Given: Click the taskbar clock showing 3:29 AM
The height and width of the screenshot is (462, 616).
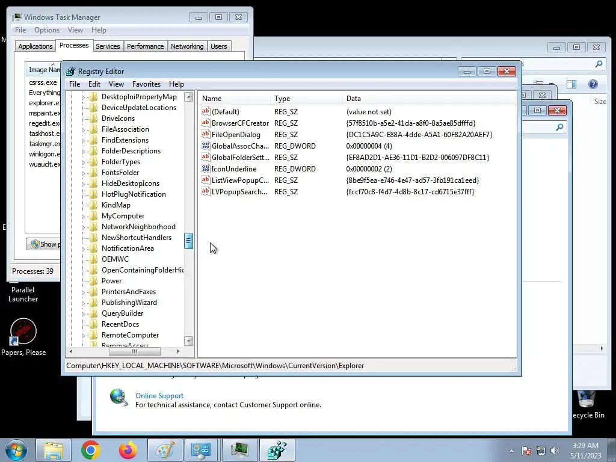Looking at the screenshot, I should pyautogui.click(x=585, y=451).
